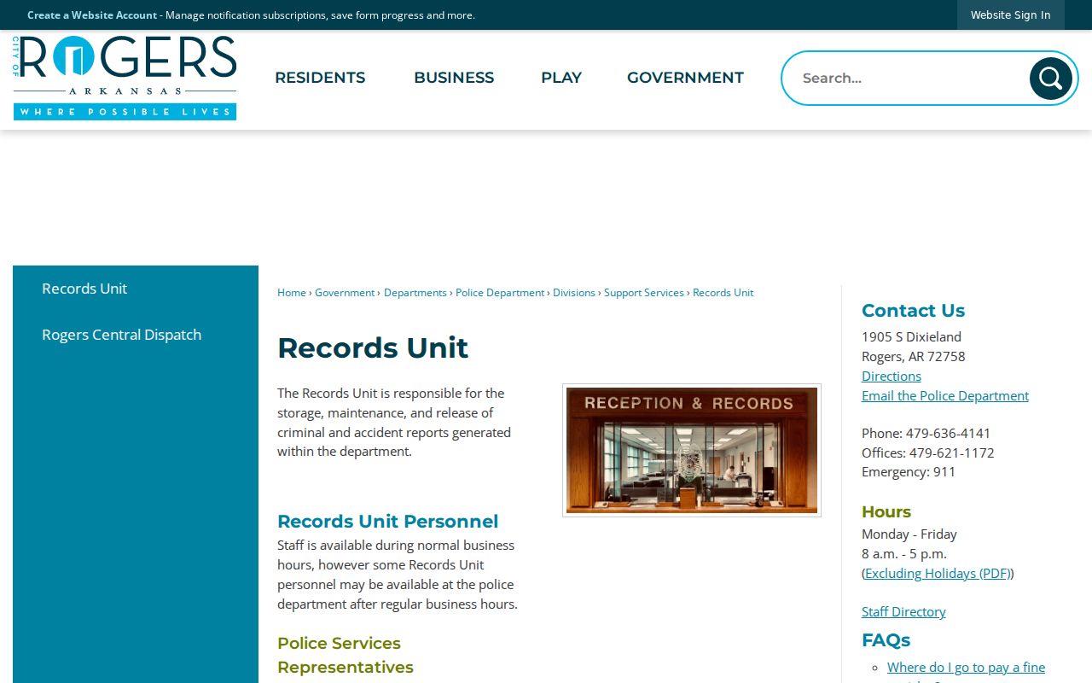Click Create a Website Account link
The width and height of the screenshot is (1092, 683).
pos(92,15)
